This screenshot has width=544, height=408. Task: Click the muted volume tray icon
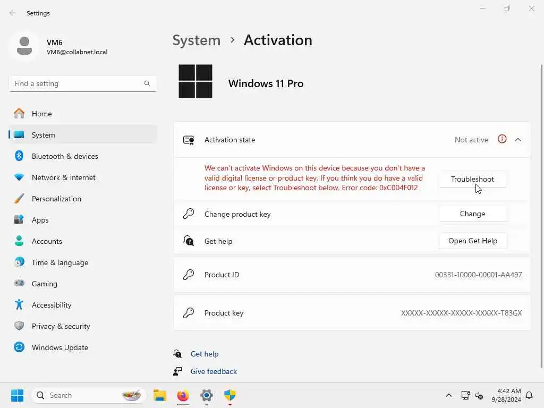pyautogui.click(x=479, y=395)
